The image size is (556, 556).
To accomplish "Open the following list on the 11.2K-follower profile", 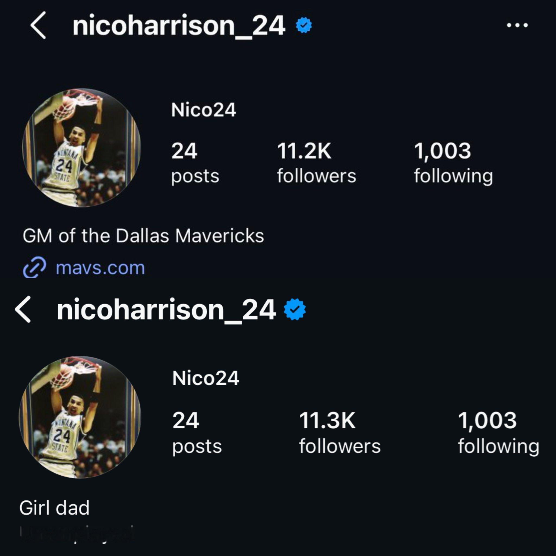I will (x=453, y=163).
